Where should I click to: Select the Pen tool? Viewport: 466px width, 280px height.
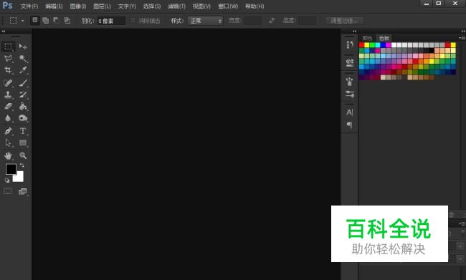click(8, 131)
